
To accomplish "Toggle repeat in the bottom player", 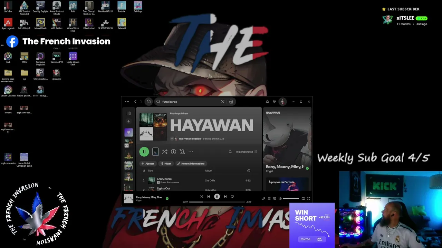I will click(x=232, y=197).
